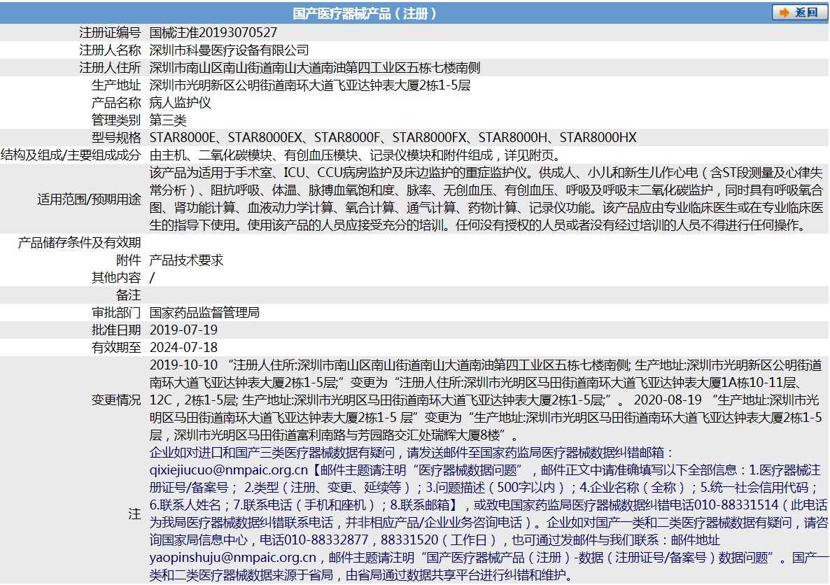
Task: Click the label 产品名称
Action: (116, 102)
